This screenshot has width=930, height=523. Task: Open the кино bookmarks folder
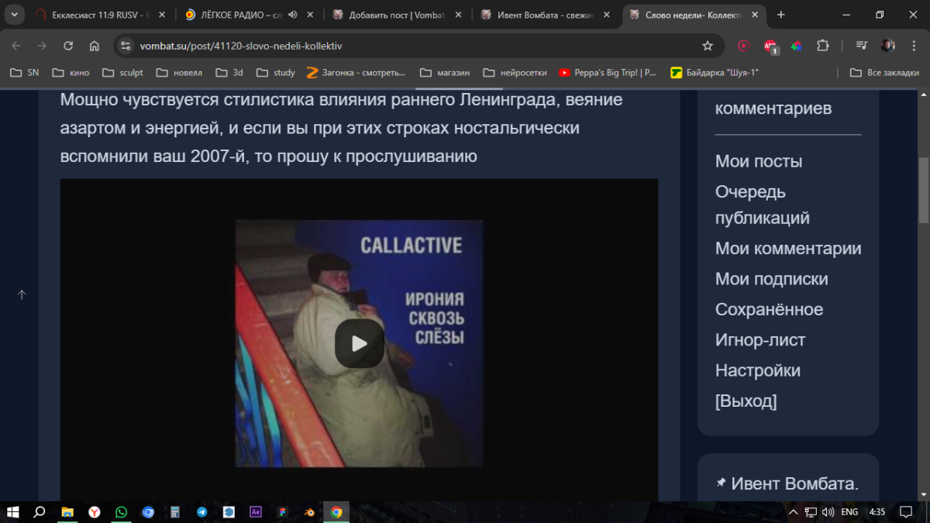tap(71, 73)
